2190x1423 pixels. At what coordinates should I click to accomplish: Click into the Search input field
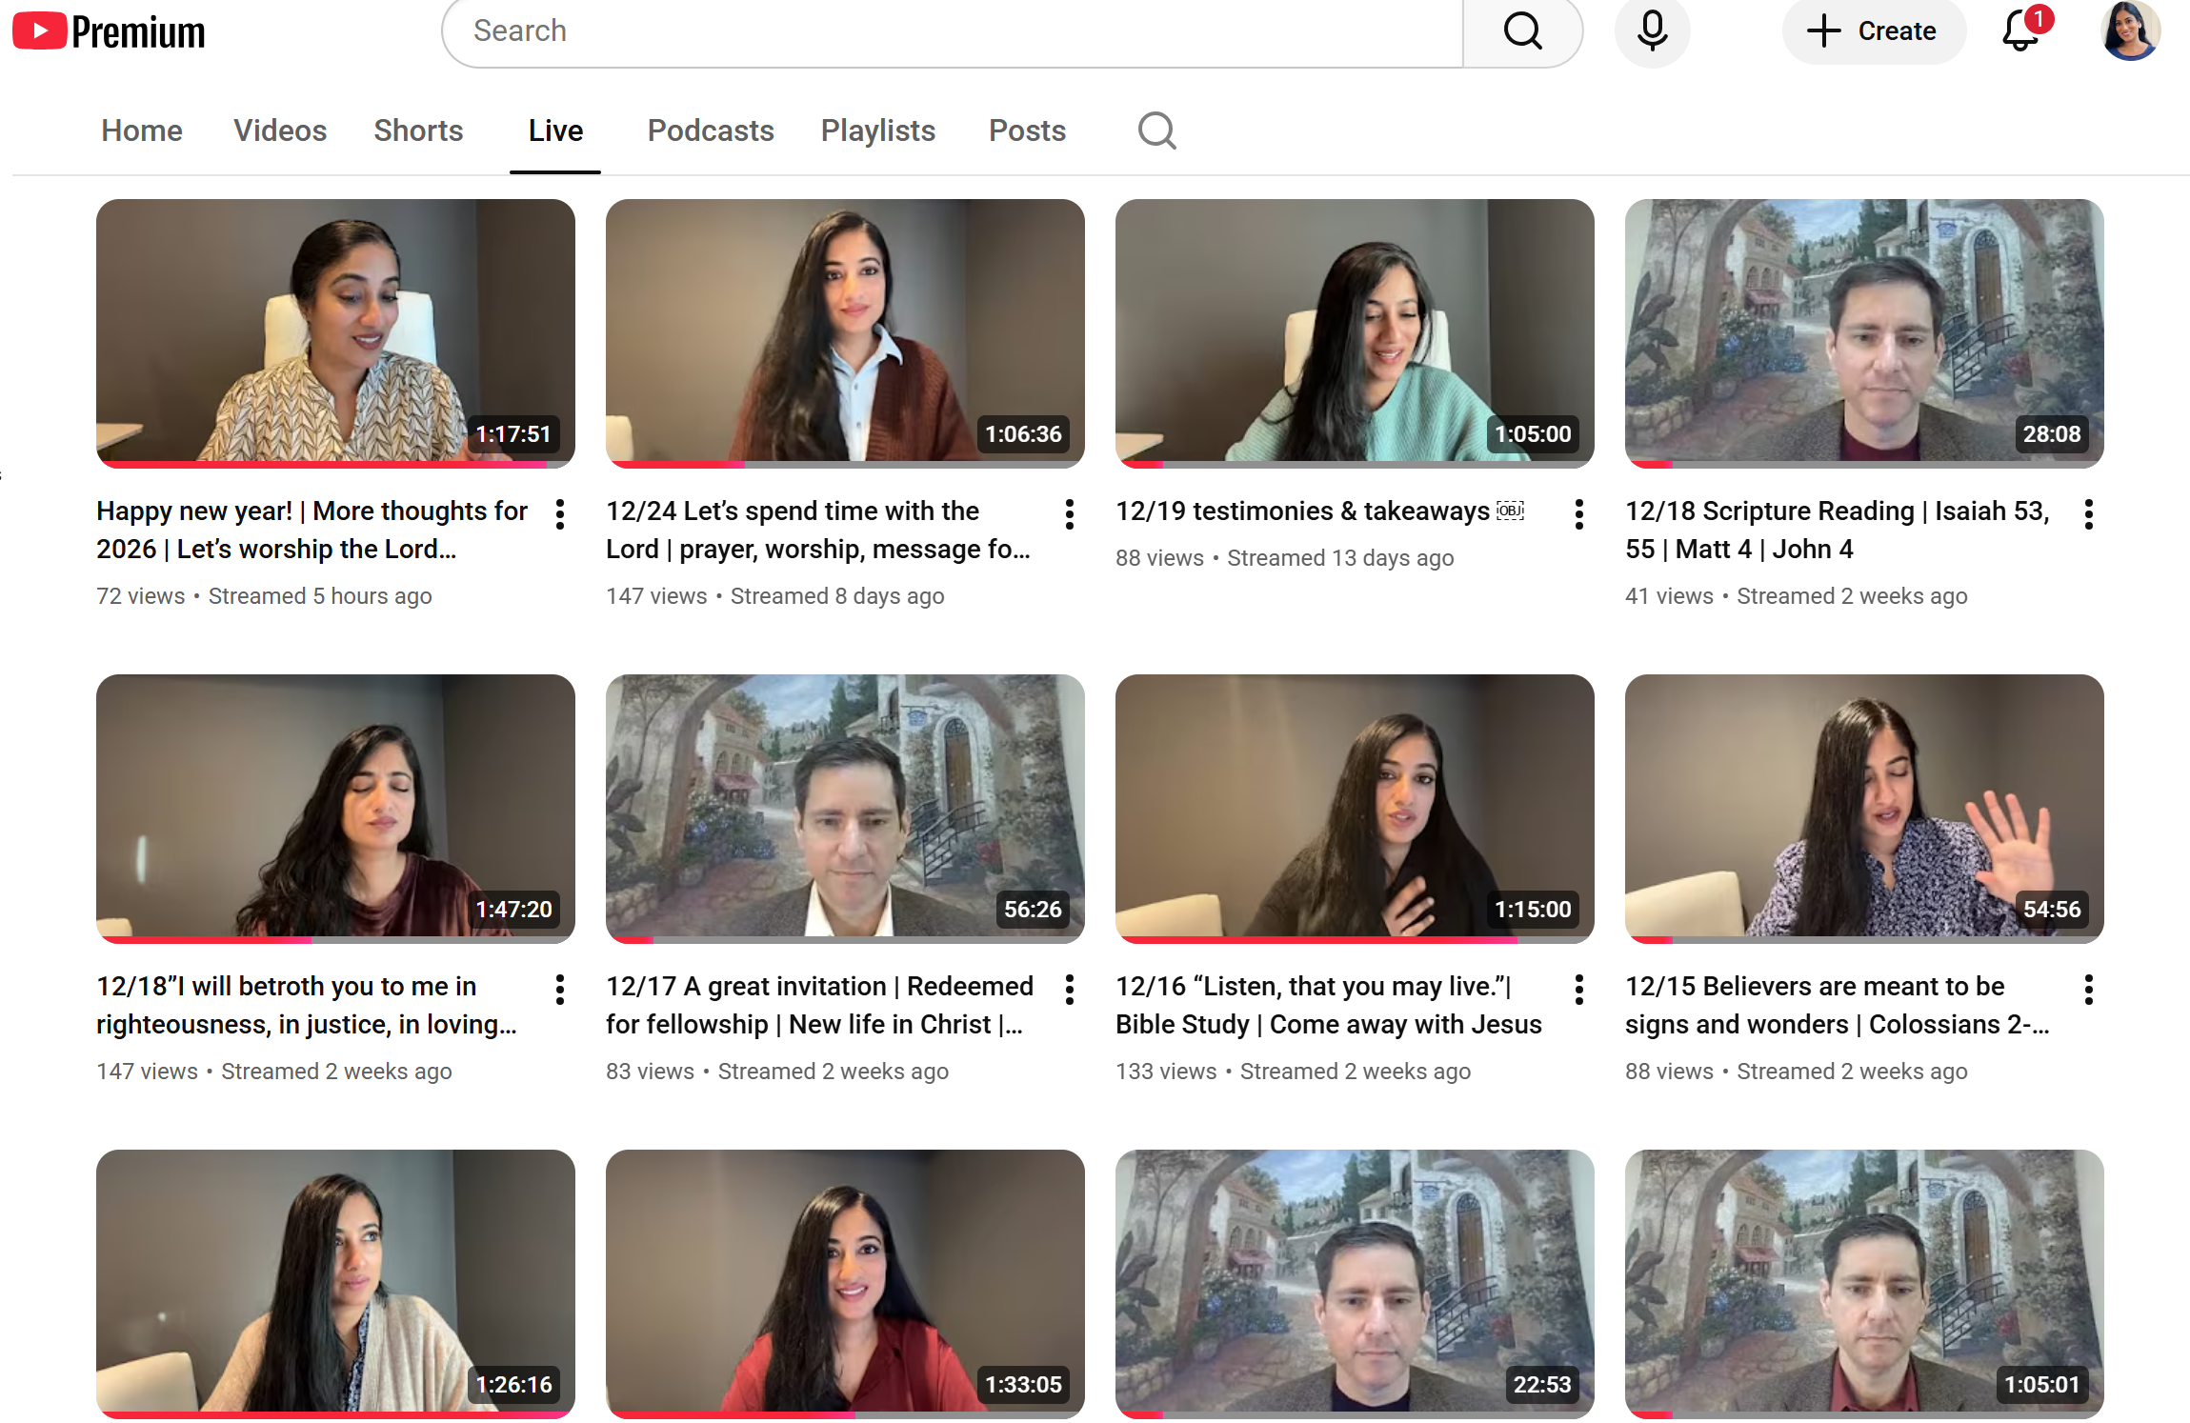pyautogui.click(x=953, y=31)
